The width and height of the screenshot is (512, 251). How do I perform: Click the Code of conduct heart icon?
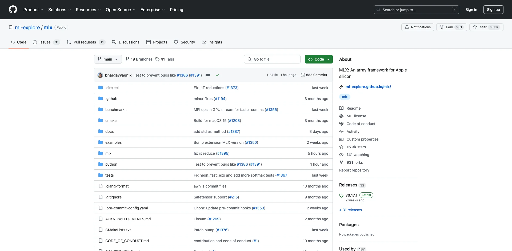pos(341,124)
